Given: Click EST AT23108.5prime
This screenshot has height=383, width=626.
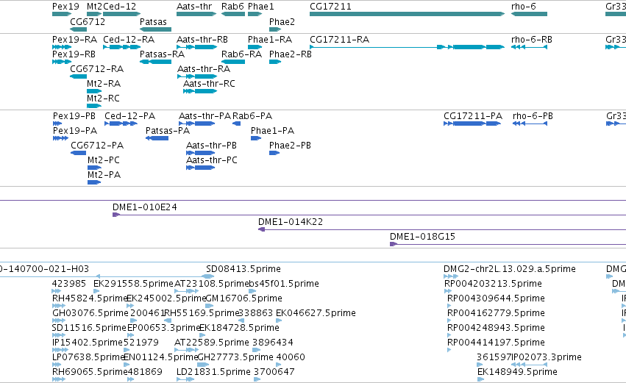Looking at the screenshot, I should [212, 284].
